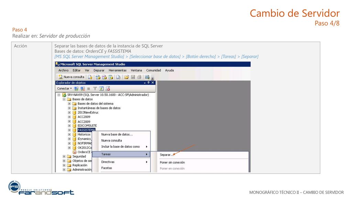Open the Ayuda menu
This screenshot has width=352, height=198.
click(x=169, y=70)
